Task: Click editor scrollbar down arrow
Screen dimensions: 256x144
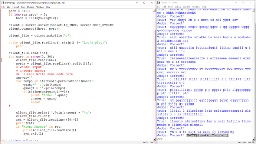Action: (x=154, y=140)
